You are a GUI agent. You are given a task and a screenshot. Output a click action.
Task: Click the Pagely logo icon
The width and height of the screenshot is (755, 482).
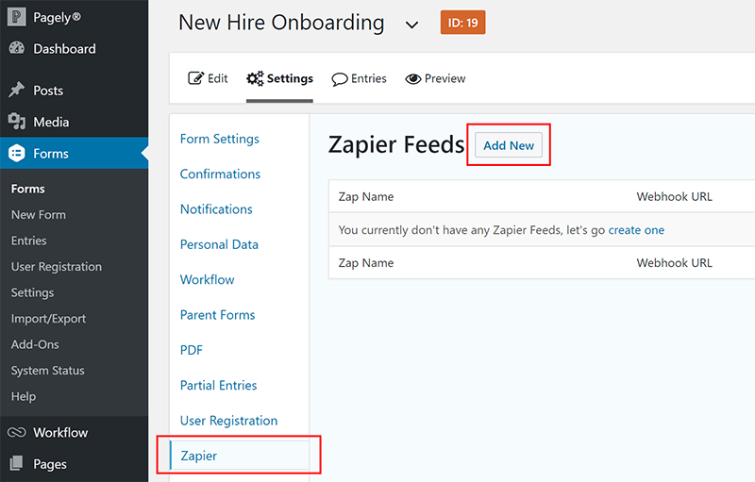coord(16,17)
